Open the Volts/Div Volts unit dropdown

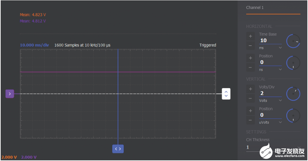click(271, 101)
